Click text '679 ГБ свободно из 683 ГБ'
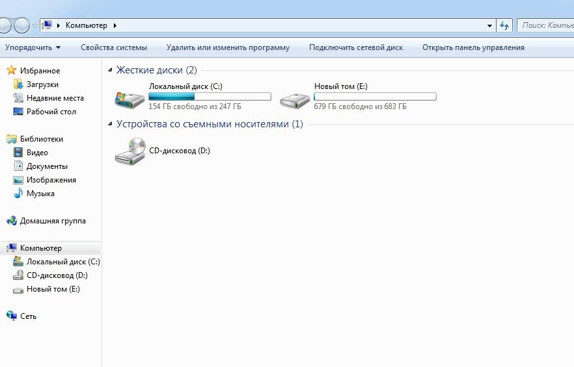The image size is (574, 367). click(361, 107)
